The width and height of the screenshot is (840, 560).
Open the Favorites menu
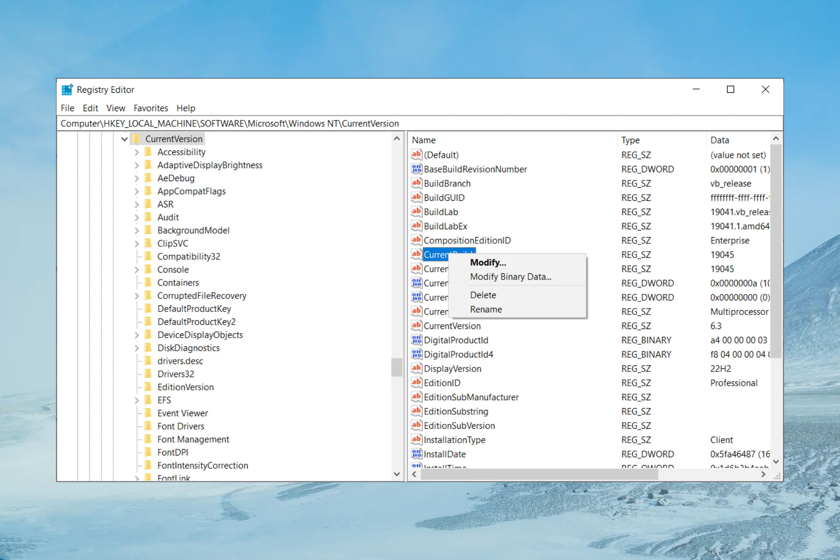(150, 108)
